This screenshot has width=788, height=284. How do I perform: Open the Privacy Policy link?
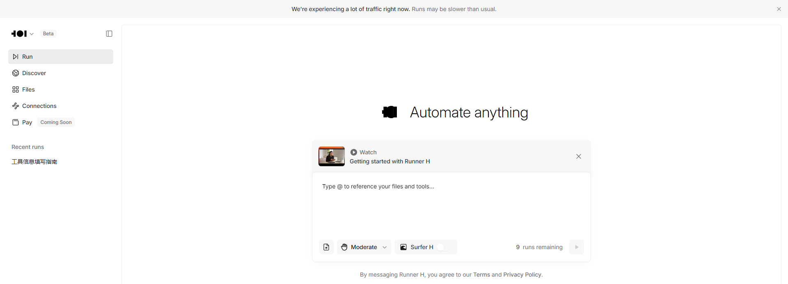(522, 275)
